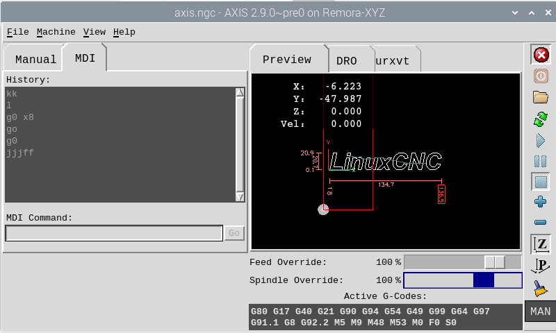556x333 pixels.
Task: Click the MDI Command input field
Action: 114,233
